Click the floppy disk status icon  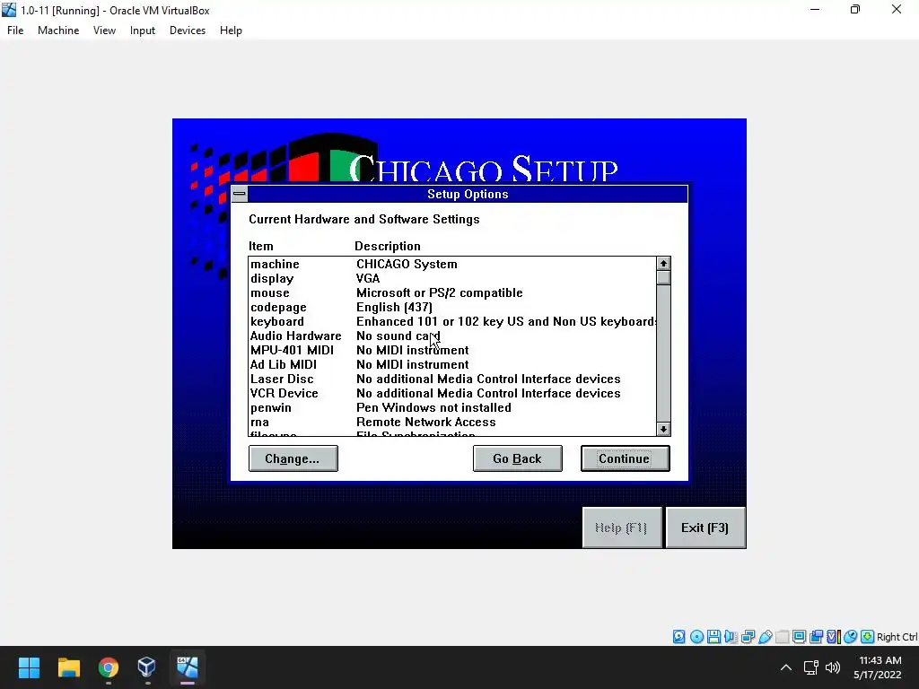click(x=713, y=636)
